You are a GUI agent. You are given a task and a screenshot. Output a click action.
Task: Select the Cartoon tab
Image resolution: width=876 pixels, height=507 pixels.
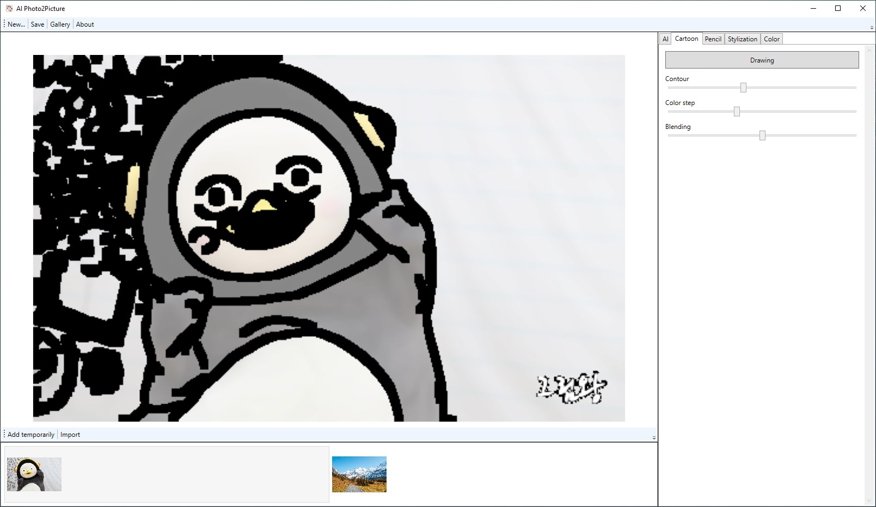[x=687, y=39]
